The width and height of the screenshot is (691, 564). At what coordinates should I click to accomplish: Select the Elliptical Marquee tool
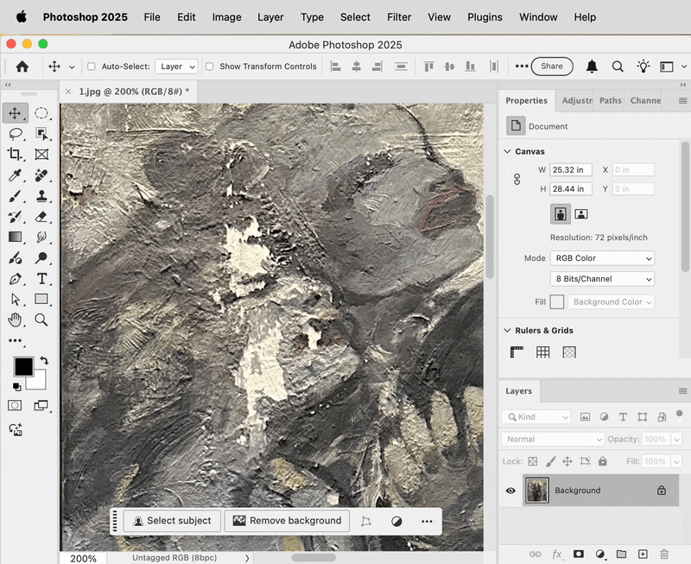(41, 113)
